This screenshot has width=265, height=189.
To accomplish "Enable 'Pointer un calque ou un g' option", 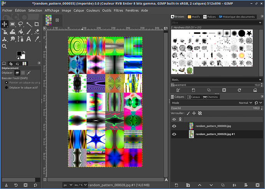I will point(7,83).
